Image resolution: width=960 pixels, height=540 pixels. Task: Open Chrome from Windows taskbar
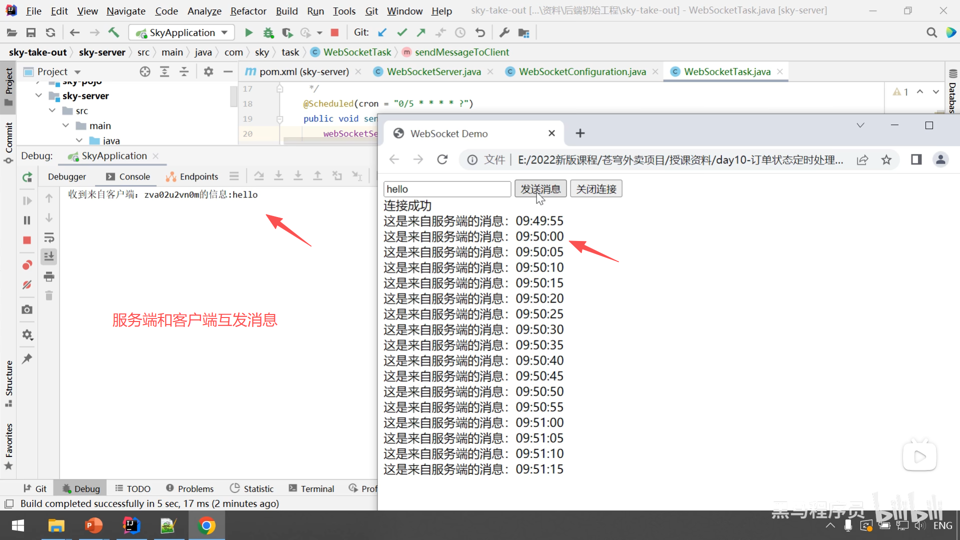206,525
